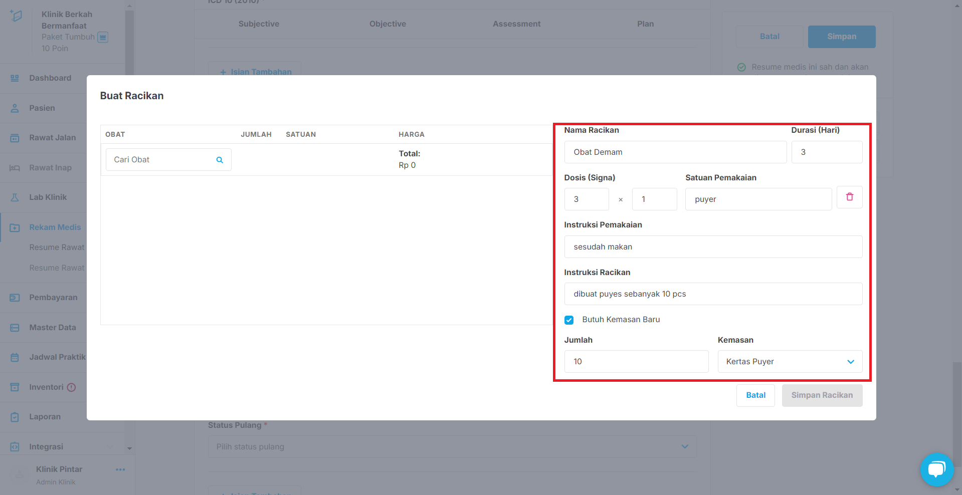The width and height of the screenshot is (962, 495).
Task: Click the Rawat Inap bed icon
Action: pyautogui.click(x=15, y=168)
